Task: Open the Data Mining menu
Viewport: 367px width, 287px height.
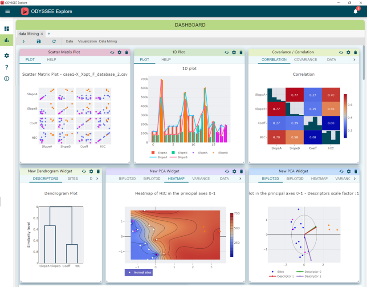Action: coord(108,41)
